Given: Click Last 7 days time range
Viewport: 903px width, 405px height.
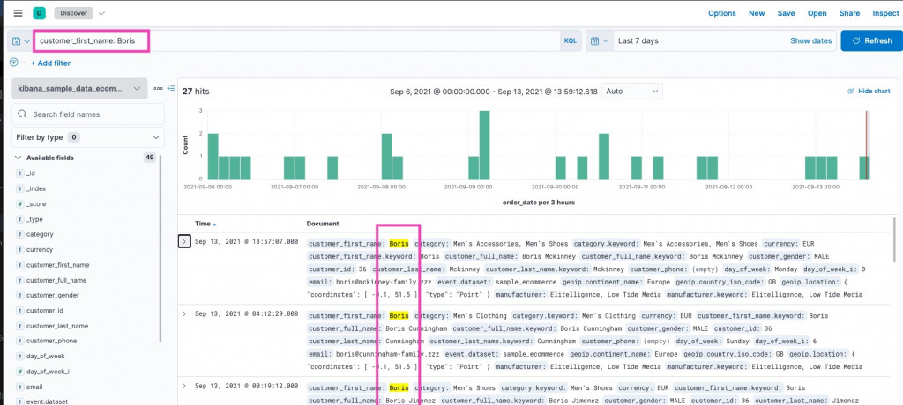Looking at the screenshot, I should click(638, 40).
